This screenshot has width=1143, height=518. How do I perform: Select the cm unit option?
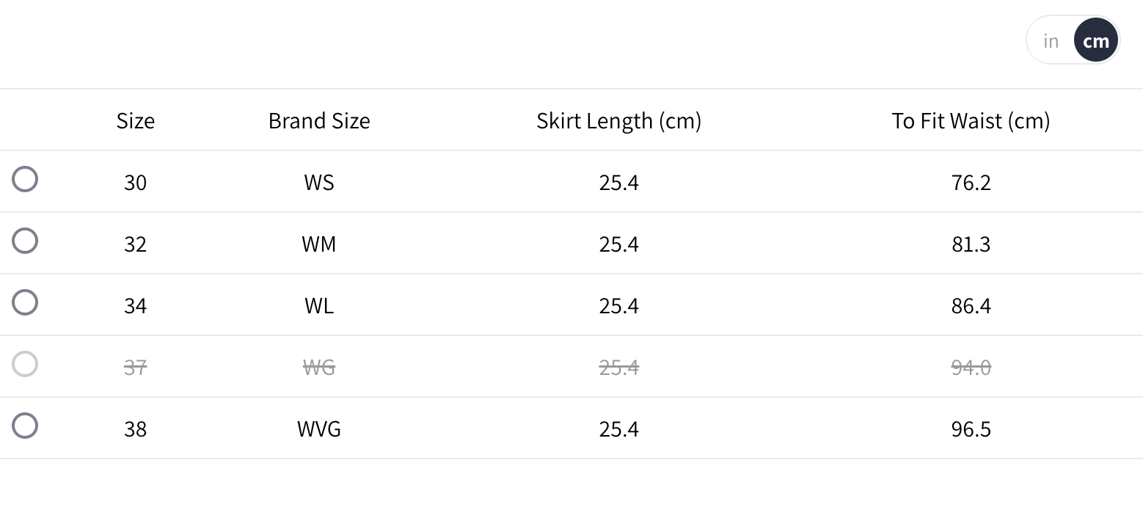pos(1095,41)
